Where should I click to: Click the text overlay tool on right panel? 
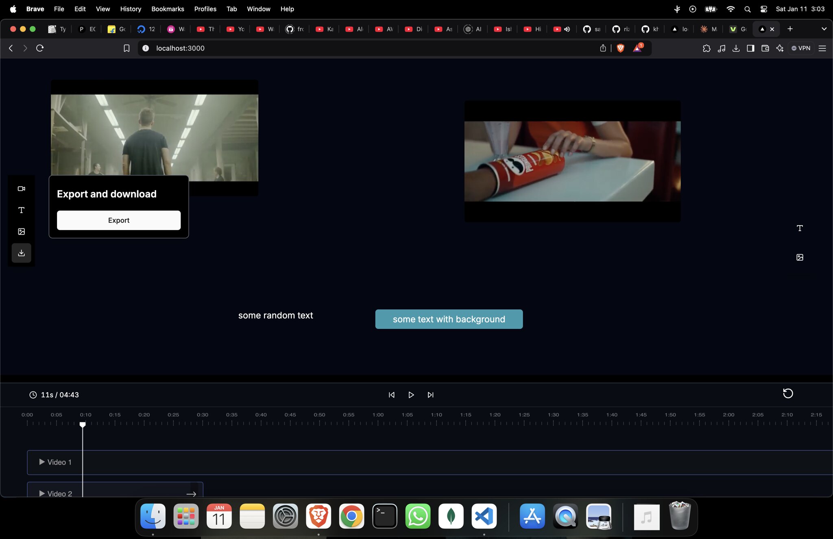800,228
